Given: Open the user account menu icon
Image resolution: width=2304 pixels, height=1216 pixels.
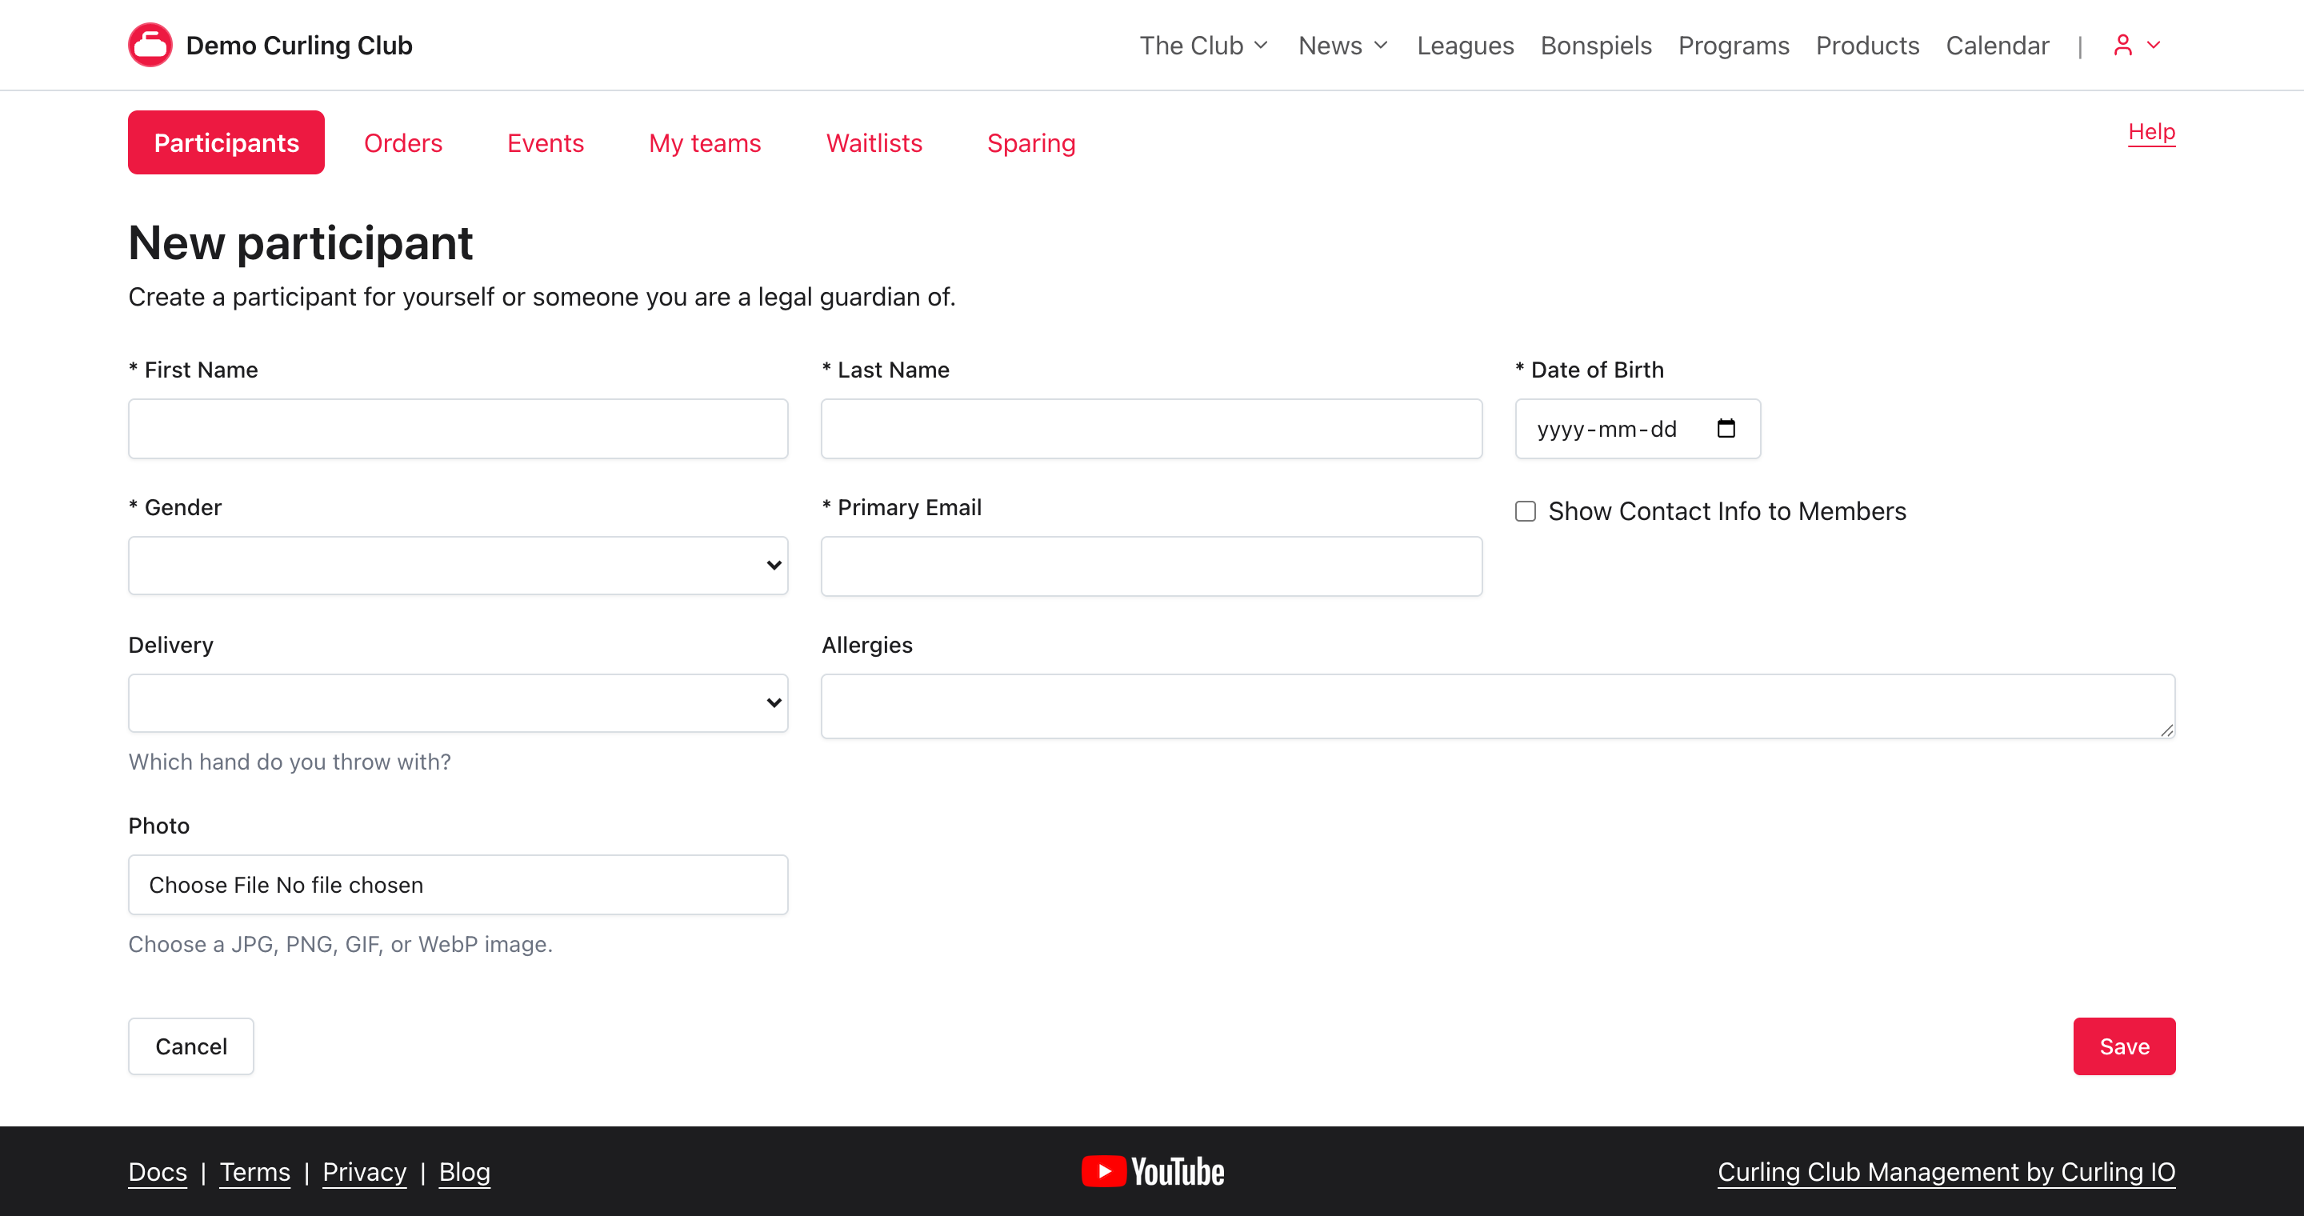Looking at the screenshot, I should coord(2136,45).
